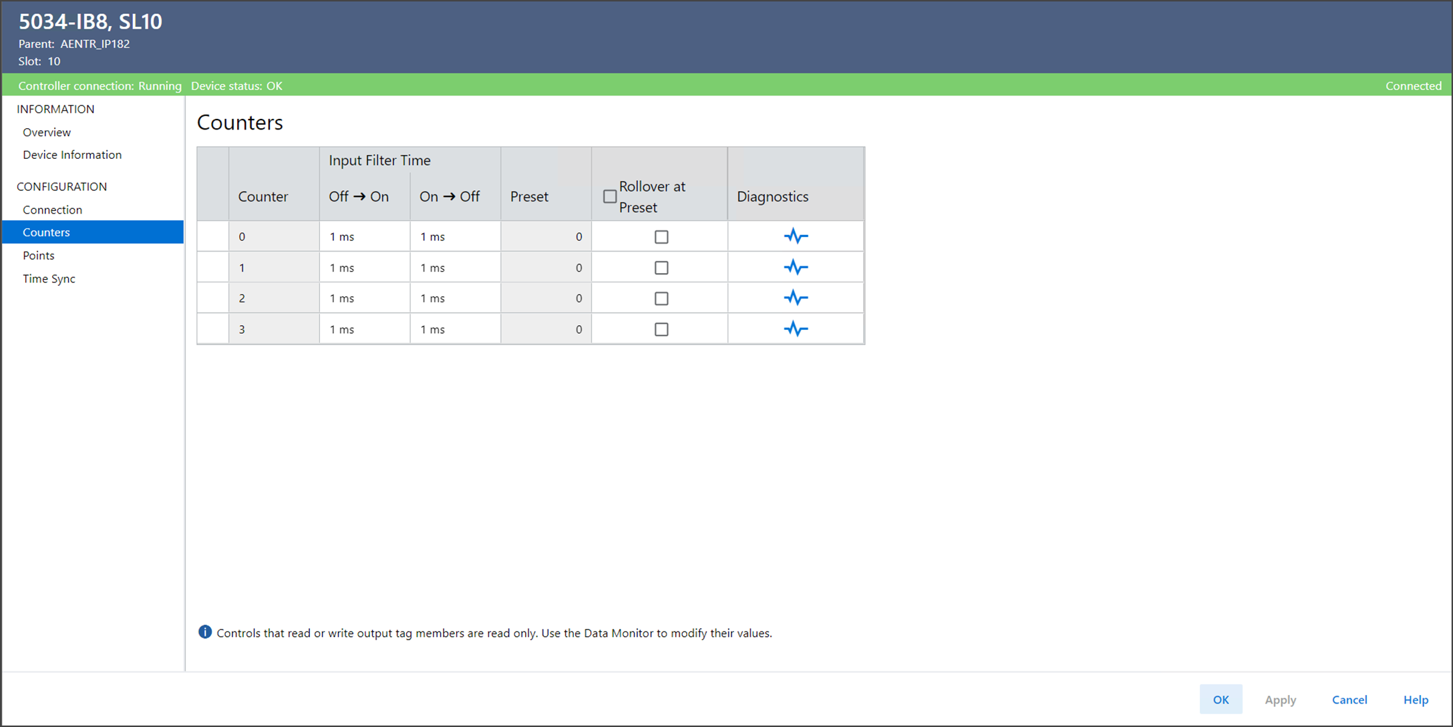Click the blue info icon near the read-only note
The width and height of the screenshot is (1453, 727).
(205, 632)
